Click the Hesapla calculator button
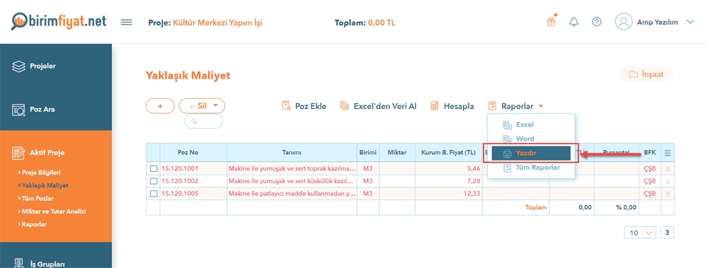Viewport: 708px width, 268px height. 452,106
